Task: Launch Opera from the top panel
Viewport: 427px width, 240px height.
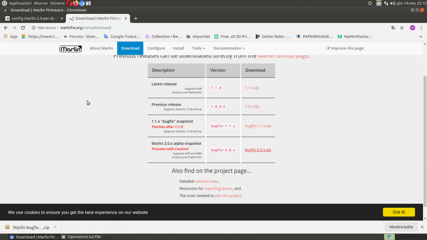Action: coord(69,3)
